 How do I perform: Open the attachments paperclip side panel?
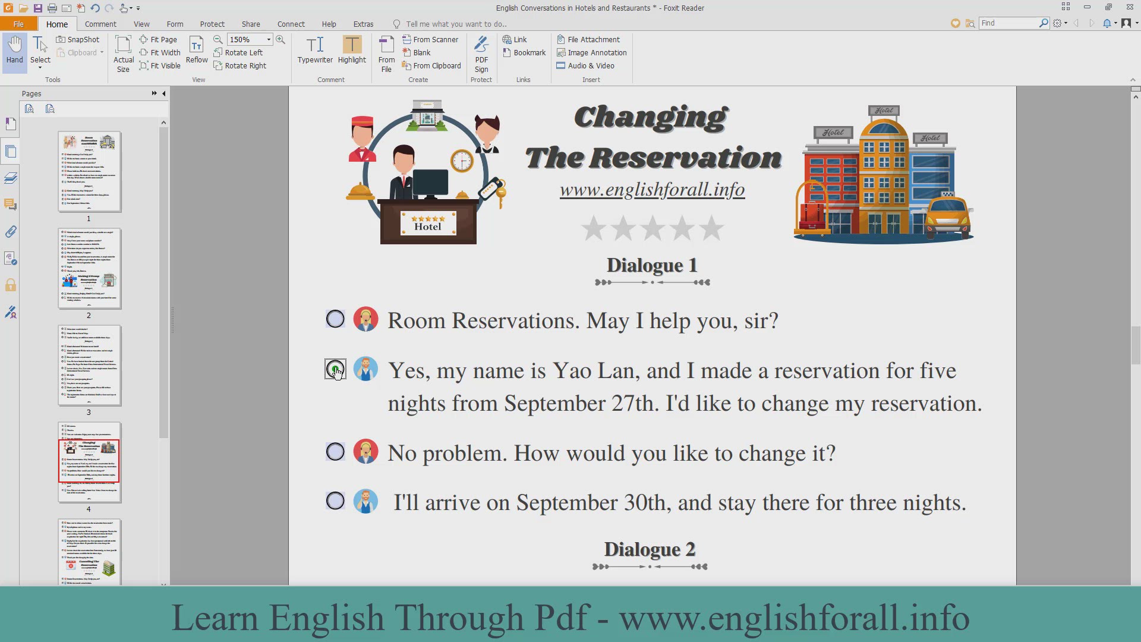click(11, 232)
